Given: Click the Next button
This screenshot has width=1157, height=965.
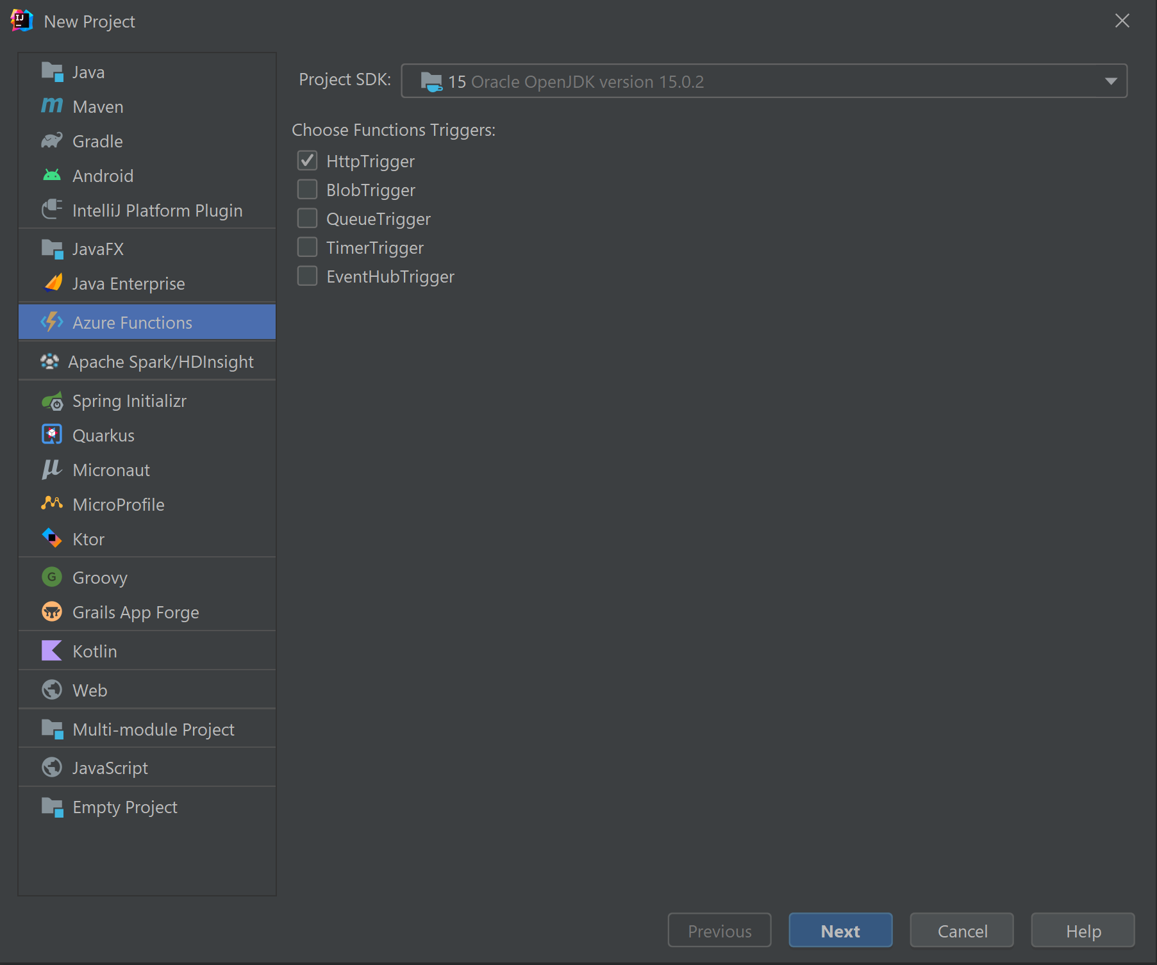Looking at the screenshot, I should click(x=840, y=930).
